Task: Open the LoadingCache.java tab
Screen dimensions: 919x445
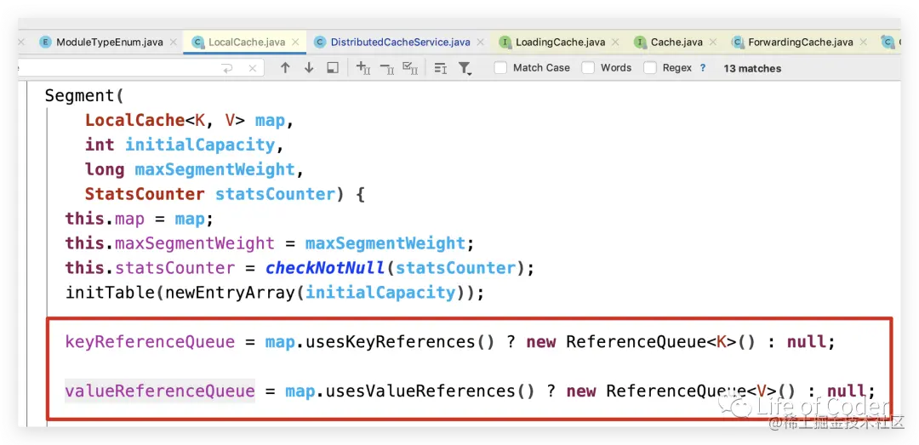Action: [560, 43]
